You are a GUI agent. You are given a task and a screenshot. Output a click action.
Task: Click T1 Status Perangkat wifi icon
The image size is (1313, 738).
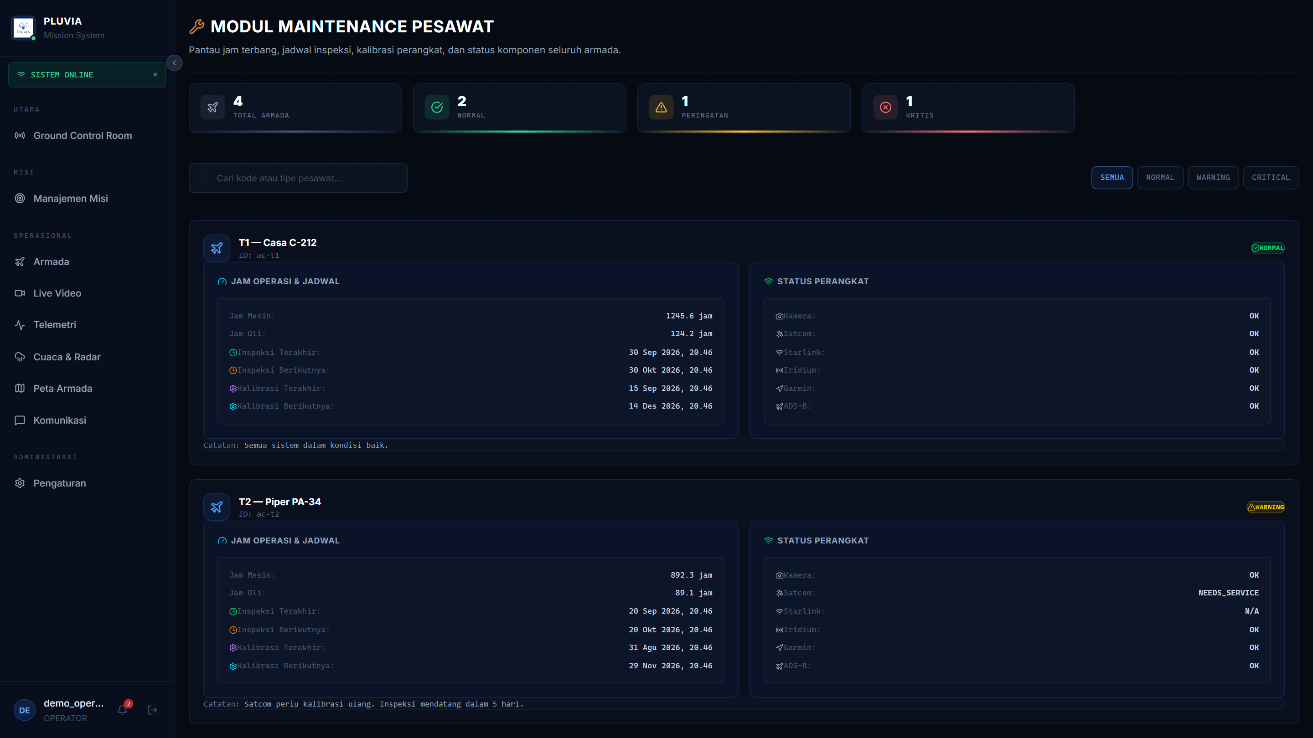[769, 282]
